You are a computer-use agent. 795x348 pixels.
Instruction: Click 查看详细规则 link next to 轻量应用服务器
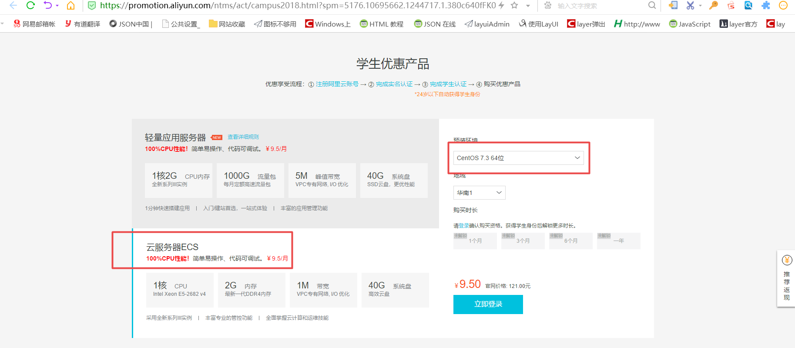point(243,137)
